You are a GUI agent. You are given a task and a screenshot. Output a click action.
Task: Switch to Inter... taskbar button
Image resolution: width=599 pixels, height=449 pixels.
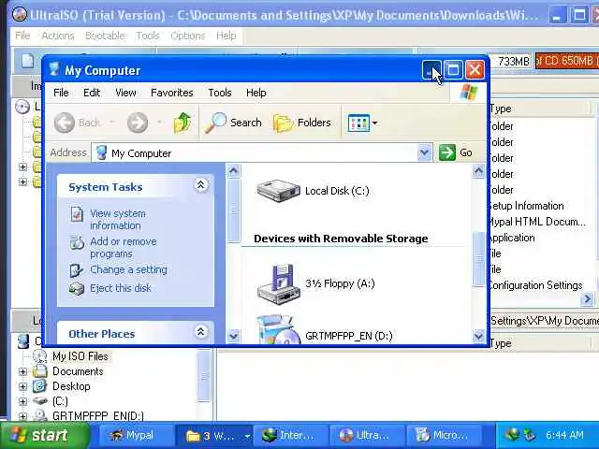290,435
